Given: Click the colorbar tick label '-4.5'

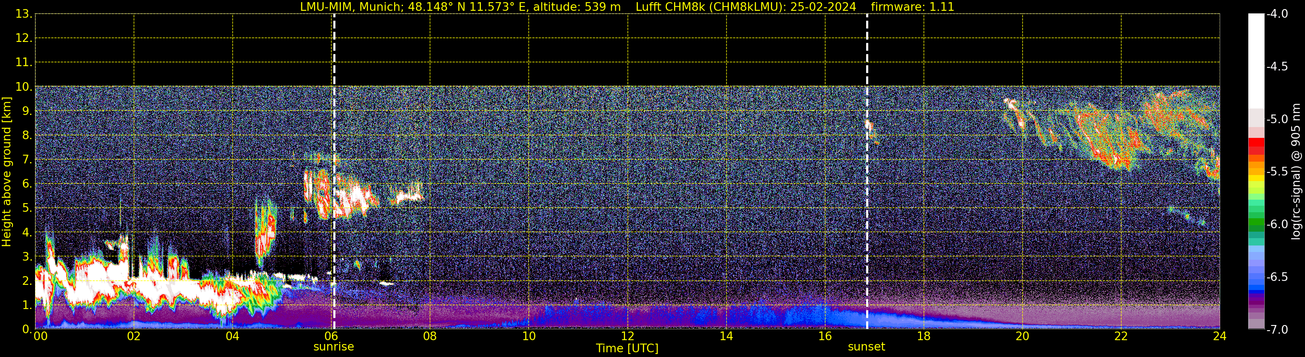Looking at the screenshot, I should pyautogui.click(x=1276, y=67).
